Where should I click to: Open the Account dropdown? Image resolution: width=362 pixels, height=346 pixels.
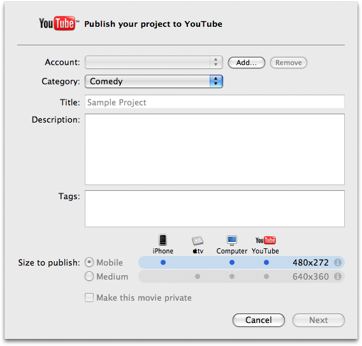(154, 62)
